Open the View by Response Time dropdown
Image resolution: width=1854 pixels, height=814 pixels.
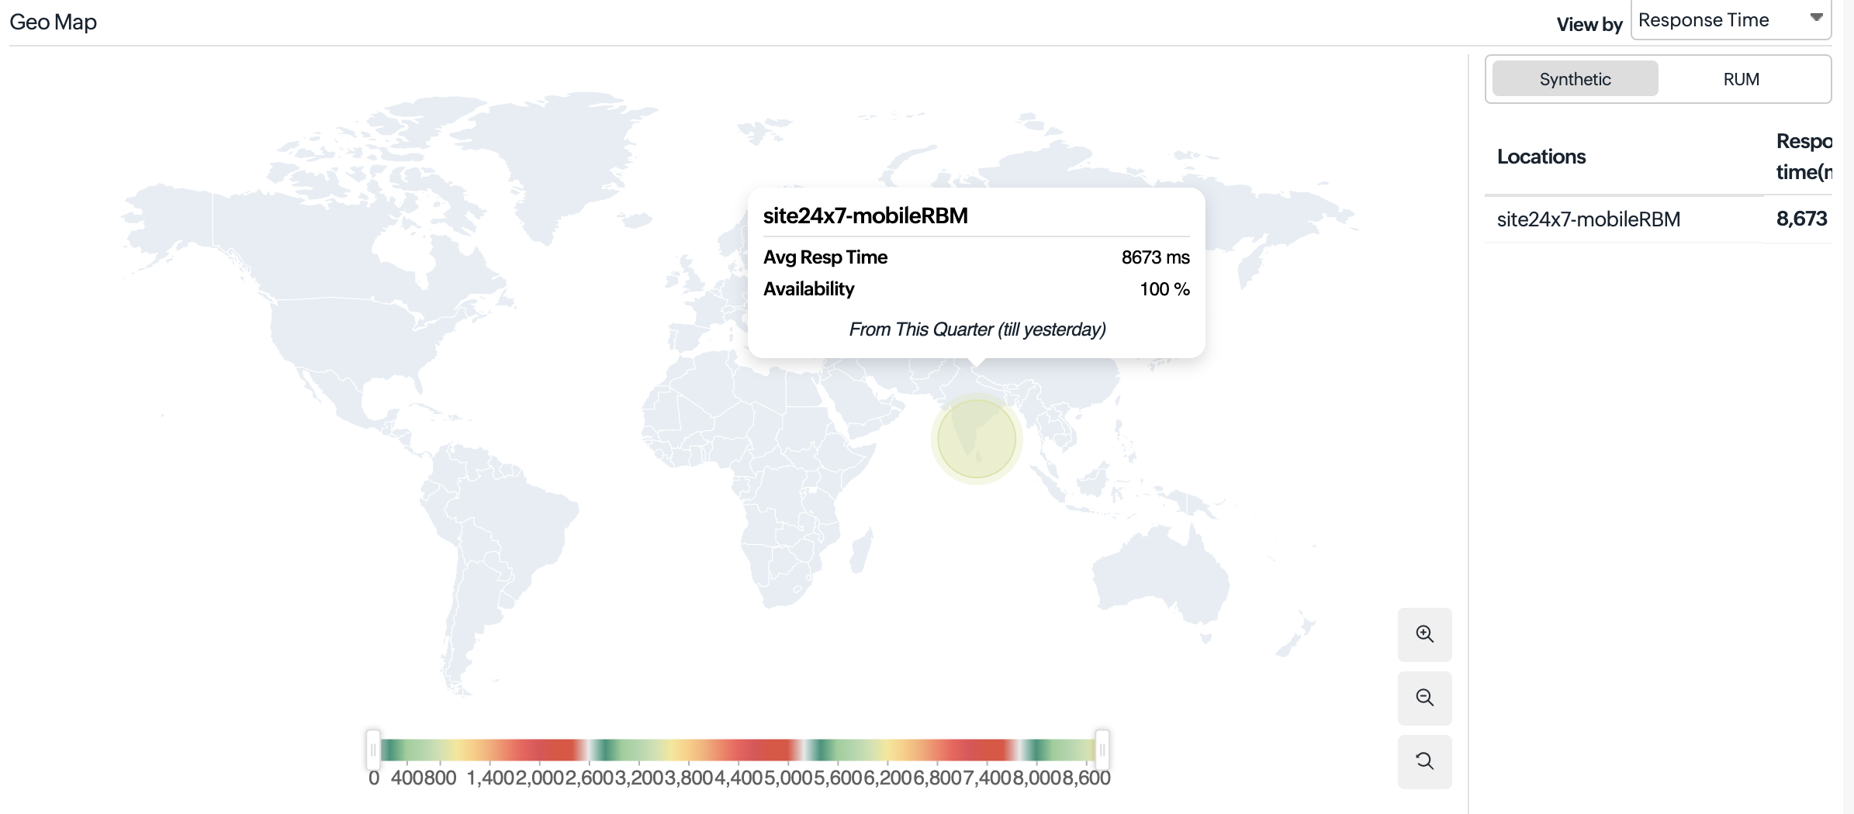tap(1730, 20)
